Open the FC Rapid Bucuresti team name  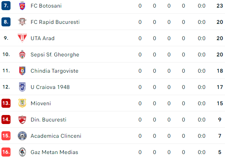tap(55, 22)
